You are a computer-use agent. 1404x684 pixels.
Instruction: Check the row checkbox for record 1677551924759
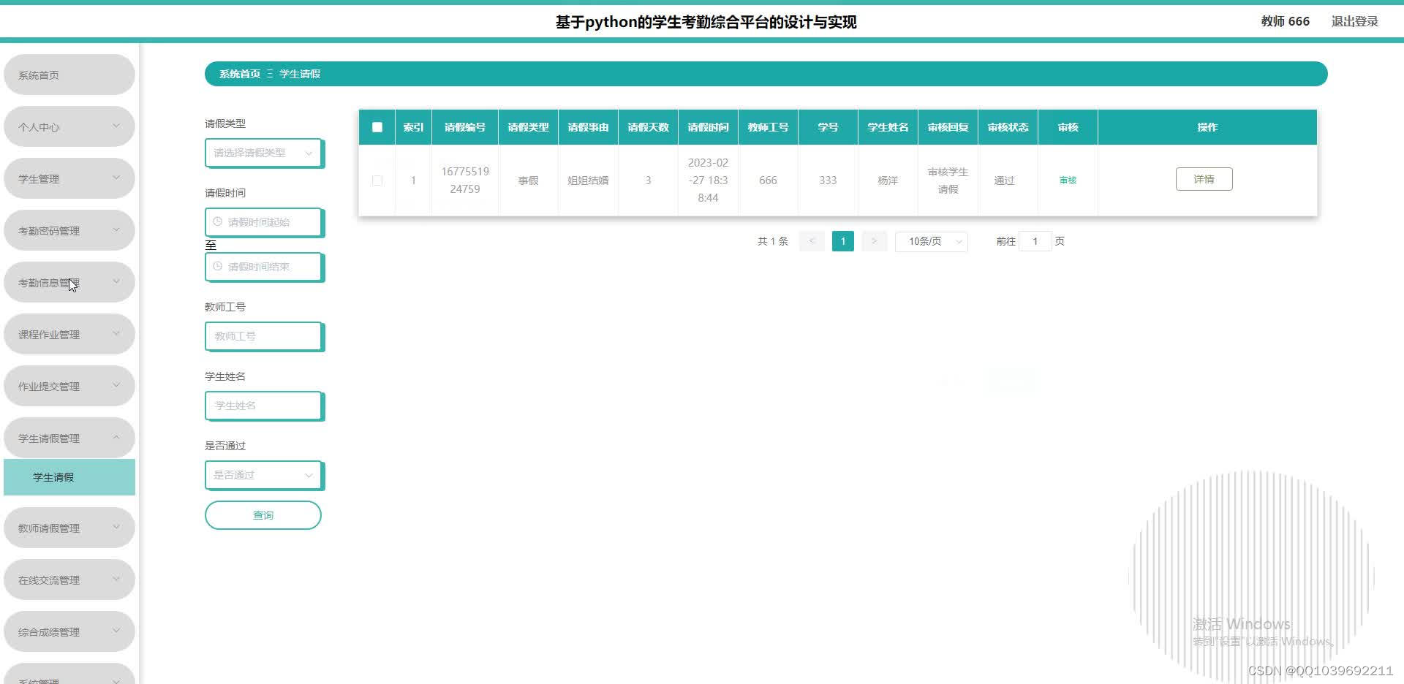pos(377,180)
